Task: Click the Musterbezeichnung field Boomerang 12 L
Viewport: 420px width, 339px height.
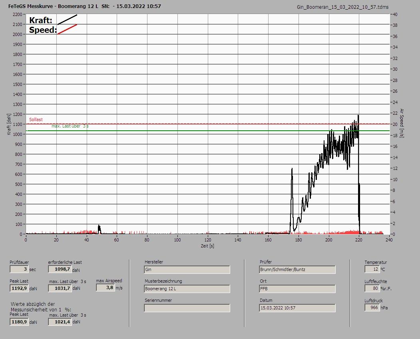Action: [187, 289]
